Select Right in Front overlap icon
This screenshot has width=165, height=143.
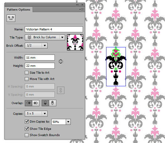coord(36,103)
